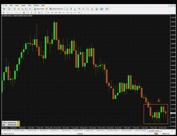Viewport: 177px width, 136px height.
Task: Switch chart to bar chart style
Action: coord(67,9)
